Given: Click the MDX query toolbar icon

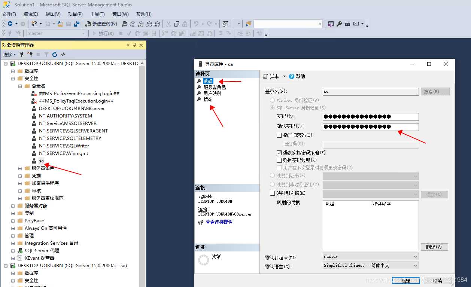Looking at the screenshot, I should tap(133, 24).
